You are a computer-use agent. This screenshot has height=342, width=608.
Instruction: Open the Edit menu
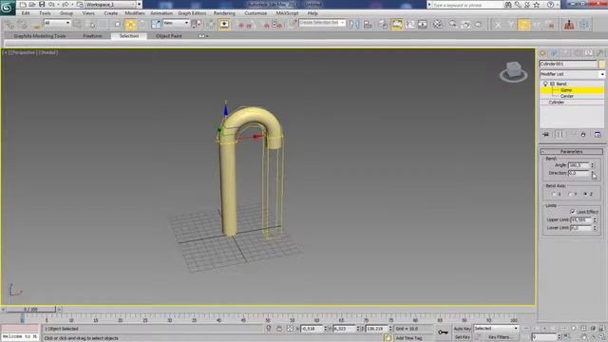(x=26, y=13)
